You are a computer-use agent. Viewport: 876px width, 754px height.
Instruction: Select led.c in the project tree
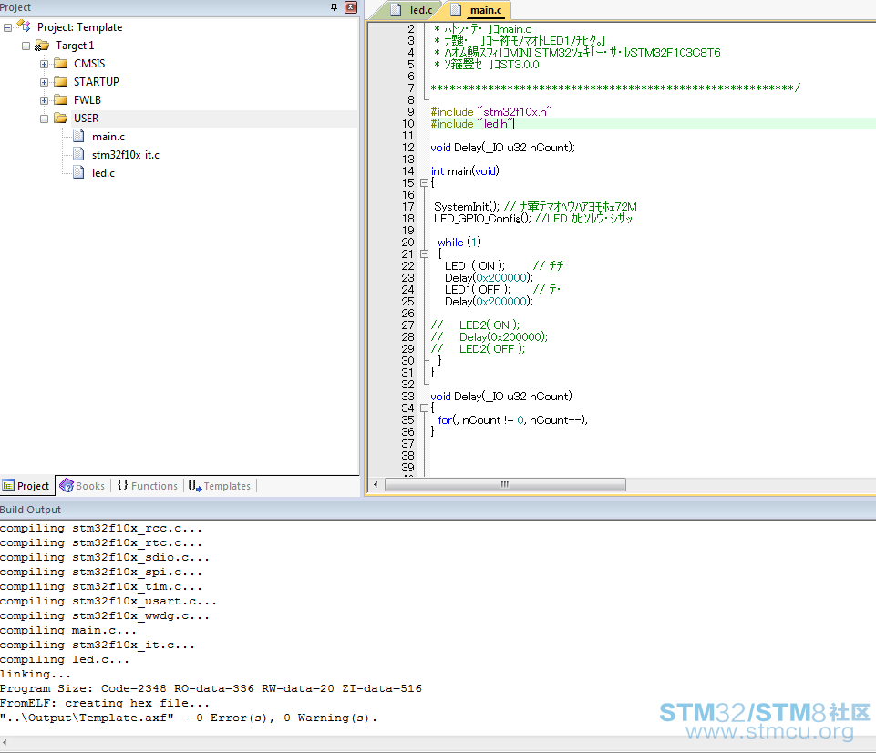[103, 173]
